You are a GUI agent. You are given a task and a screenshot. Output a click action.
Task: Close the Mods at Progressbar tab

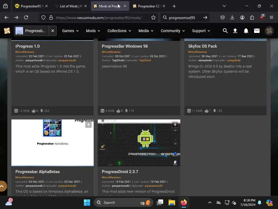(125, 6)
